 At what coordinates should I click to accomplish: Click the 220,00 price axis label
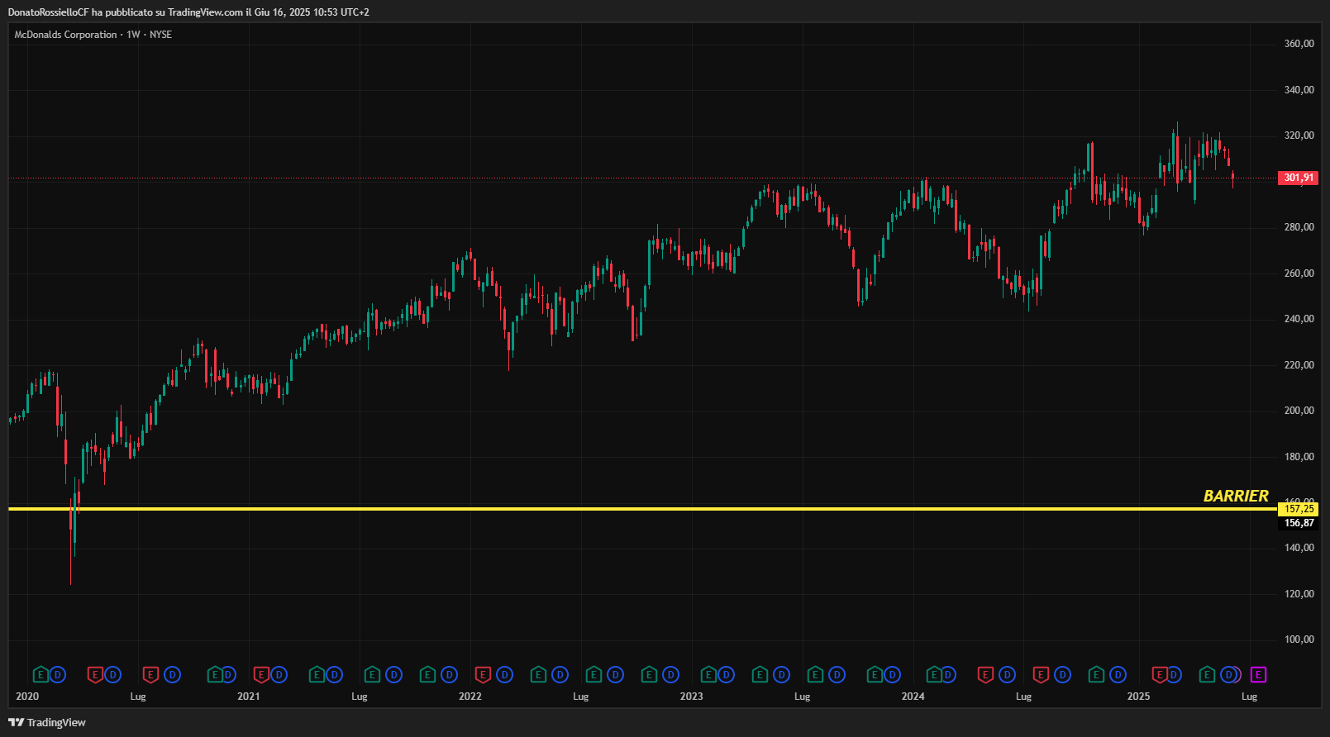click(1299, 365)
